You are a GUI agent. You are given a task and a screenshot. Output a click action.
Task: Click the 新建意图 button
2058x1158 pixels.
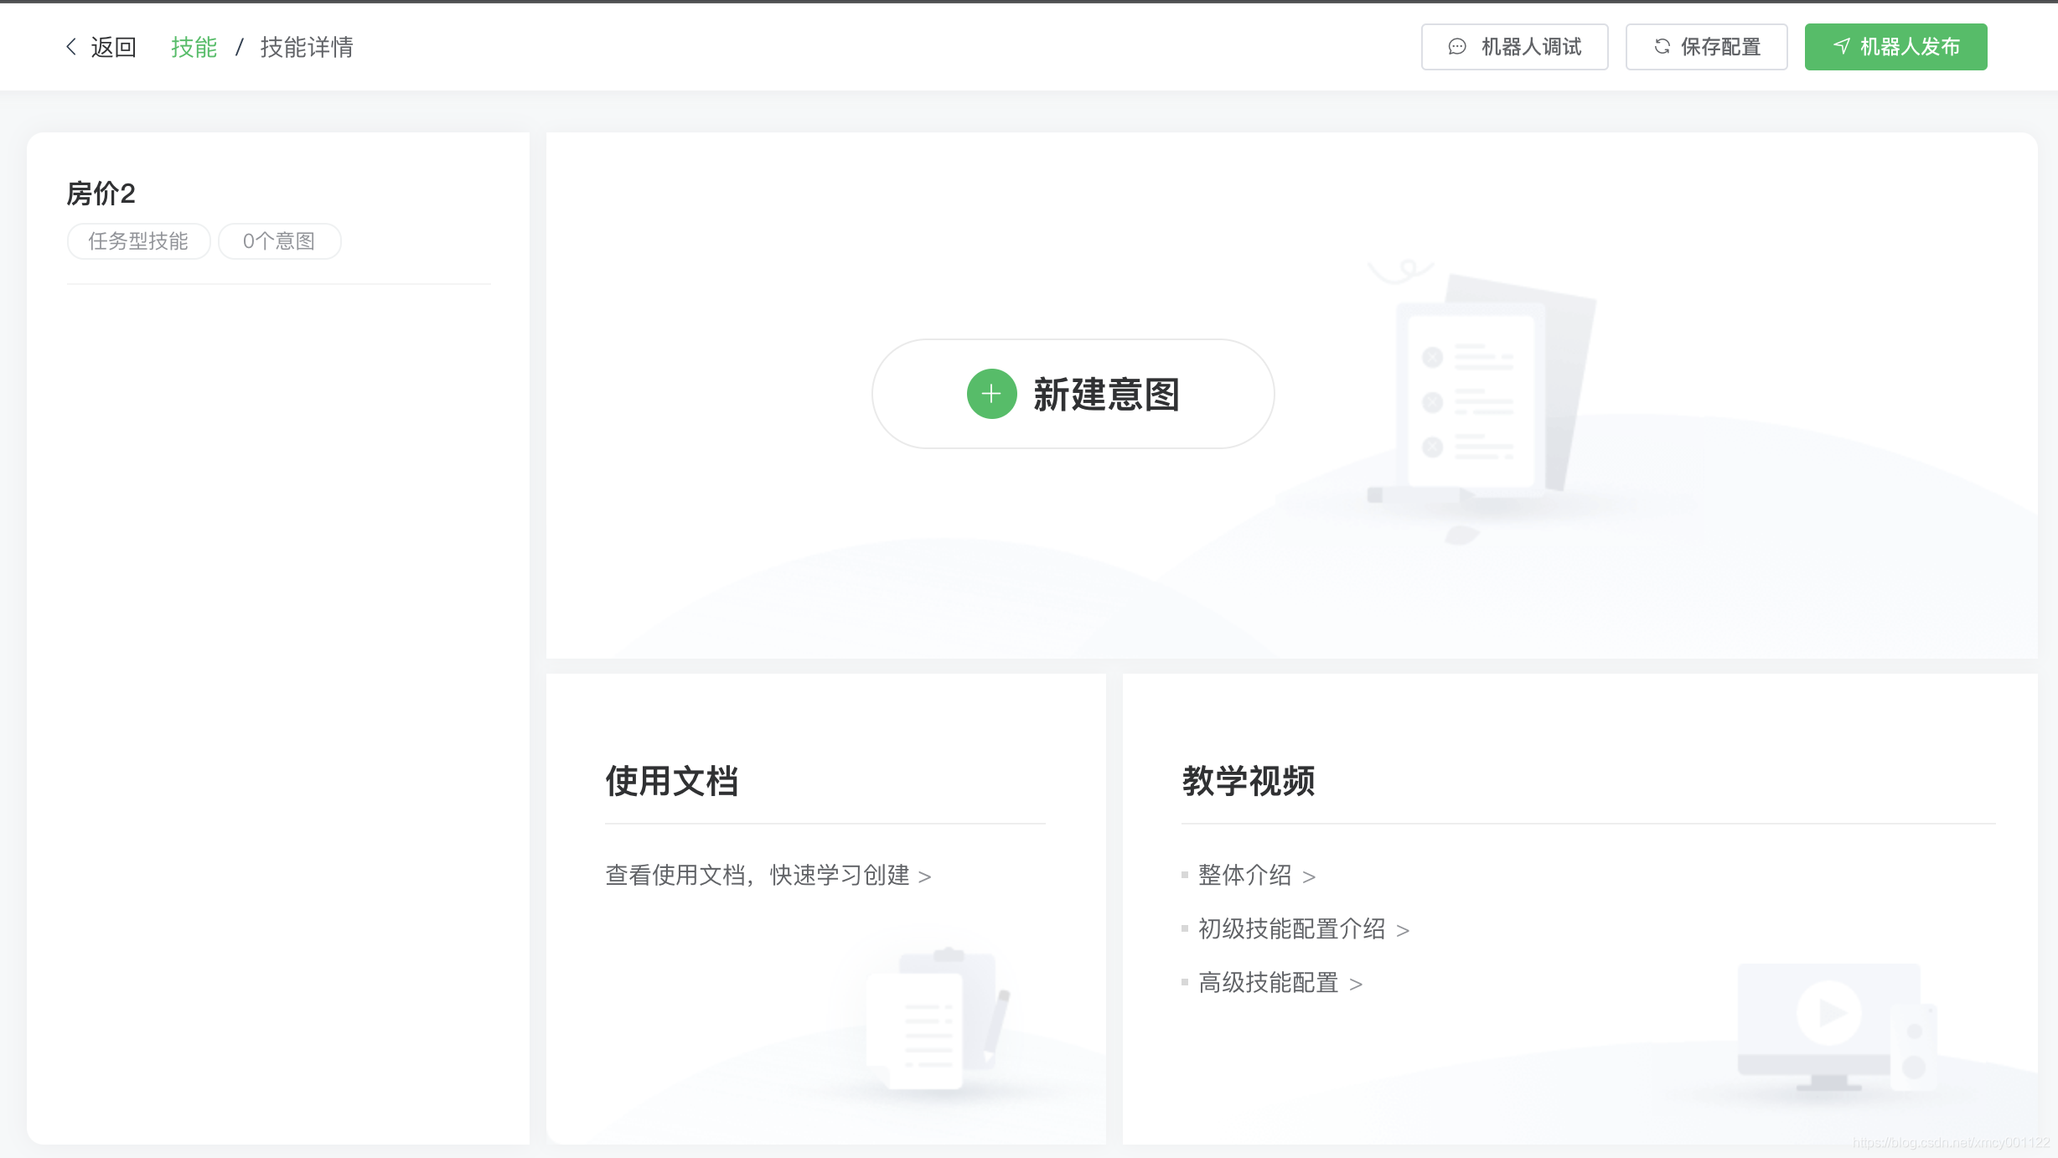click(x=1073, y=394)
